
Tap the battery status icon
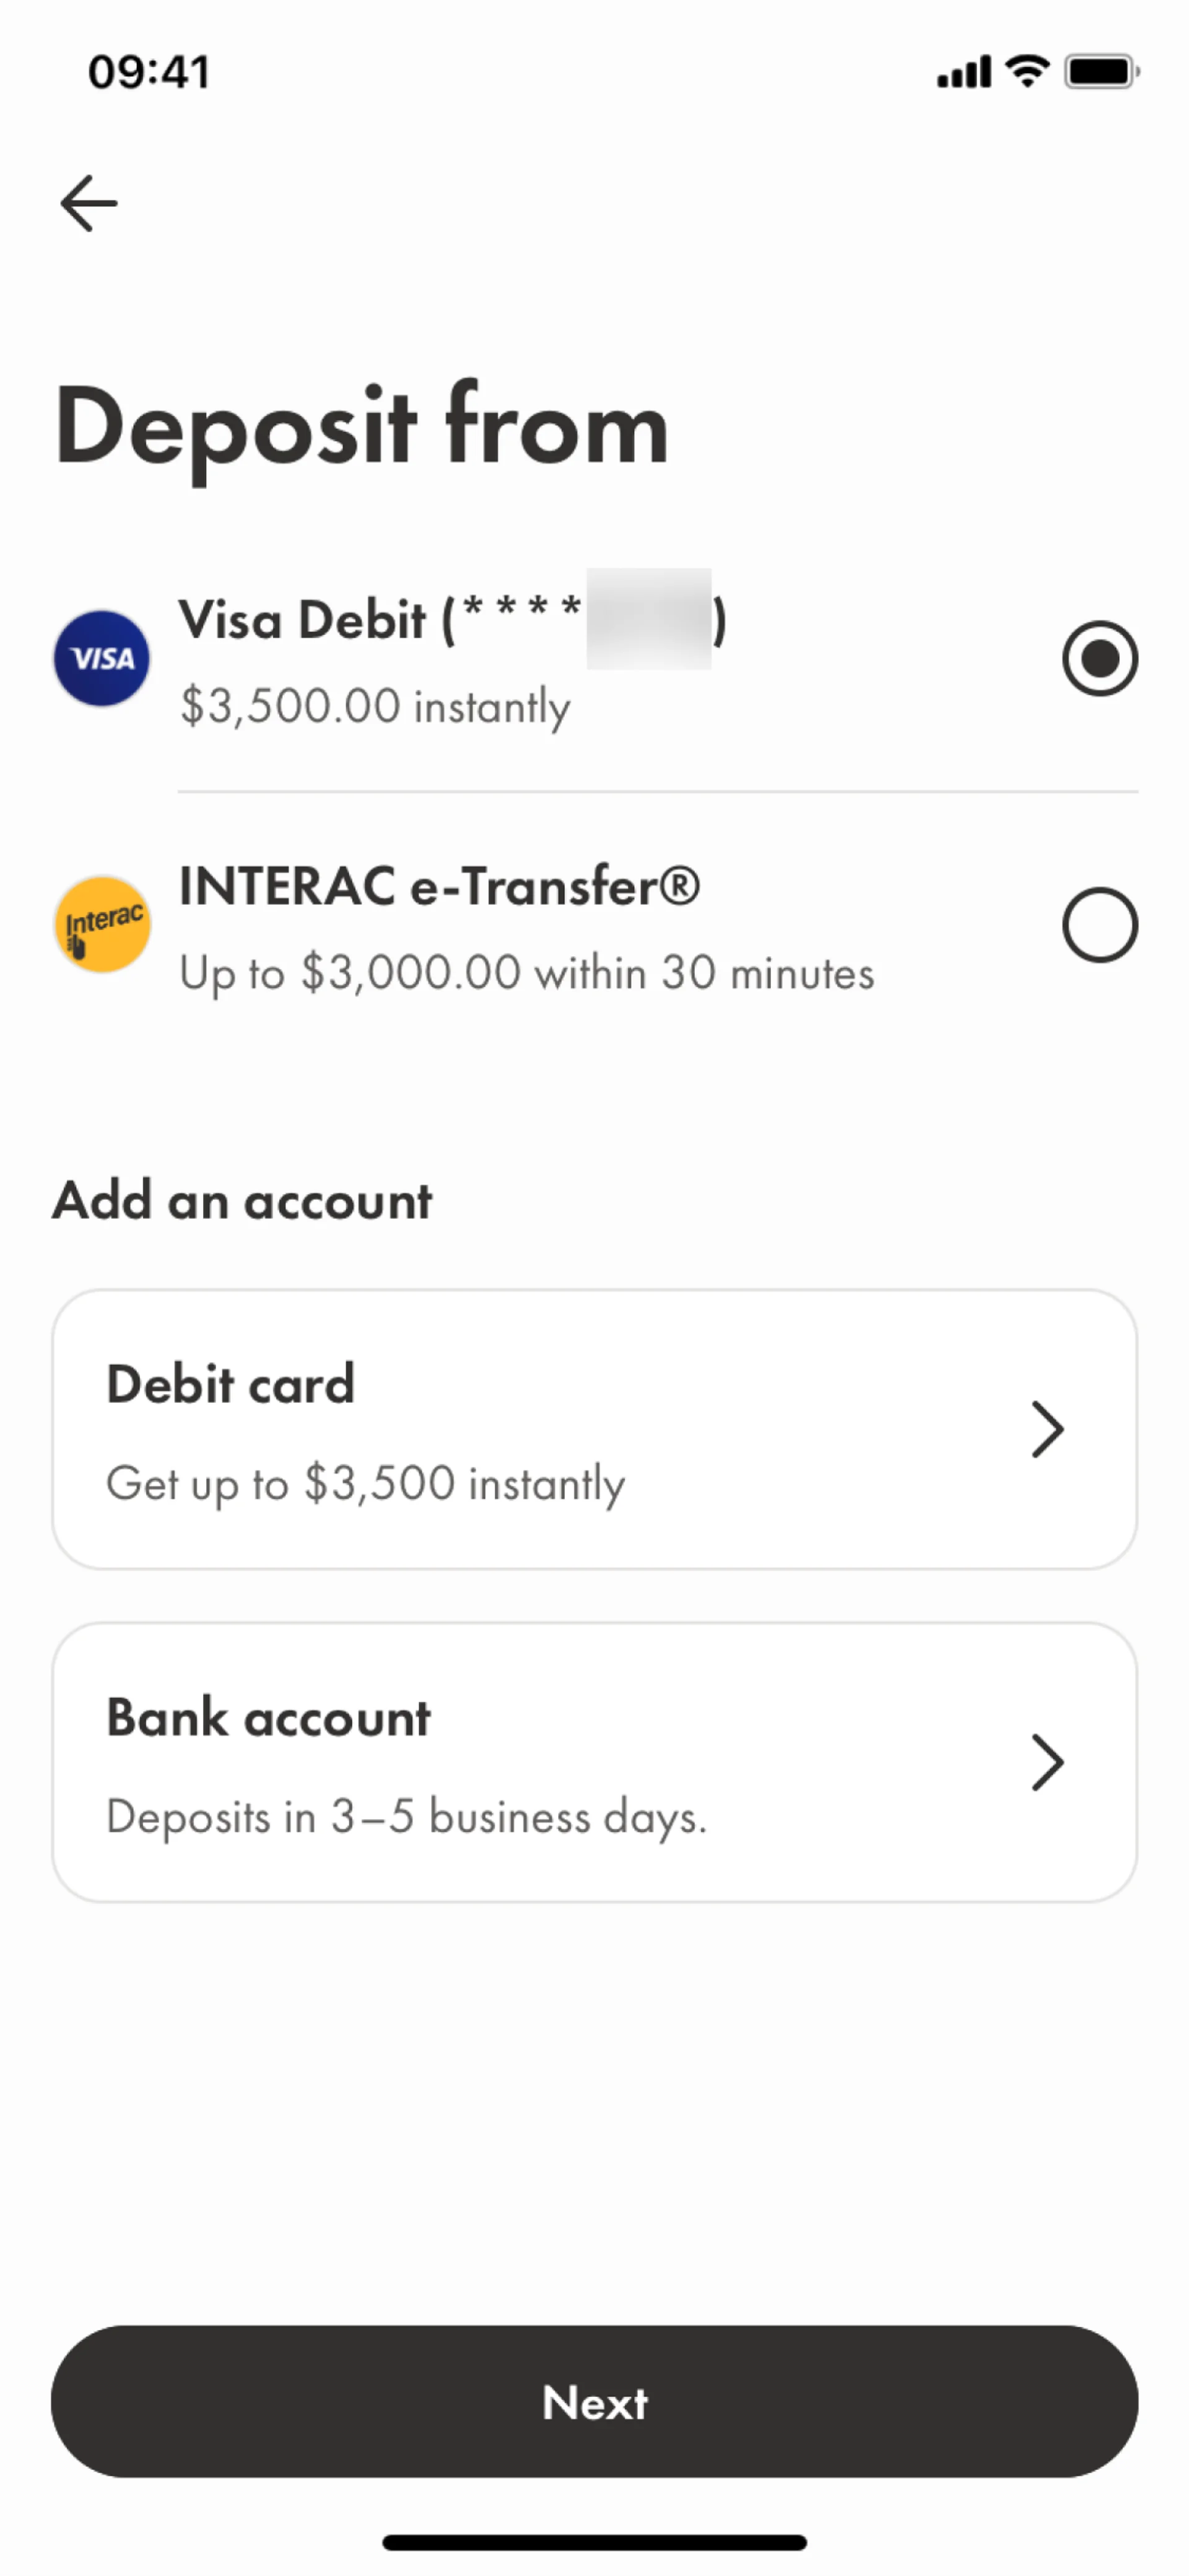tap(1101, 72)
